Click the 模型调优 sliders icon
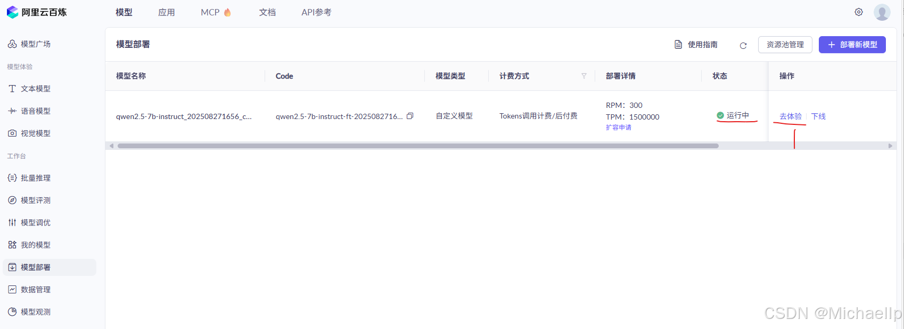The height and width of the screenshot is (329, 904). click(12, 223)
